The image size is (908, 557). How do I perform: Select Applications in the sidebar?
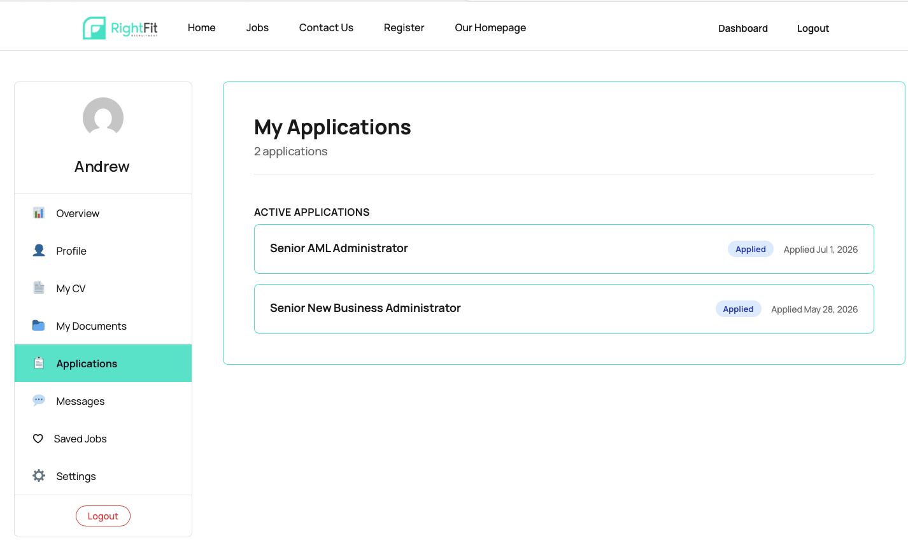click(103, 363)
